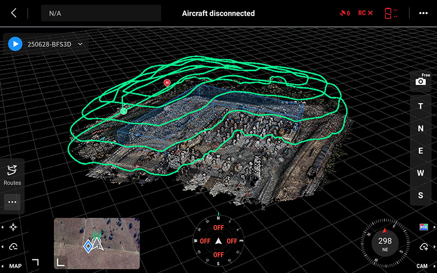Click the N/A flight status field

[101, 13]
